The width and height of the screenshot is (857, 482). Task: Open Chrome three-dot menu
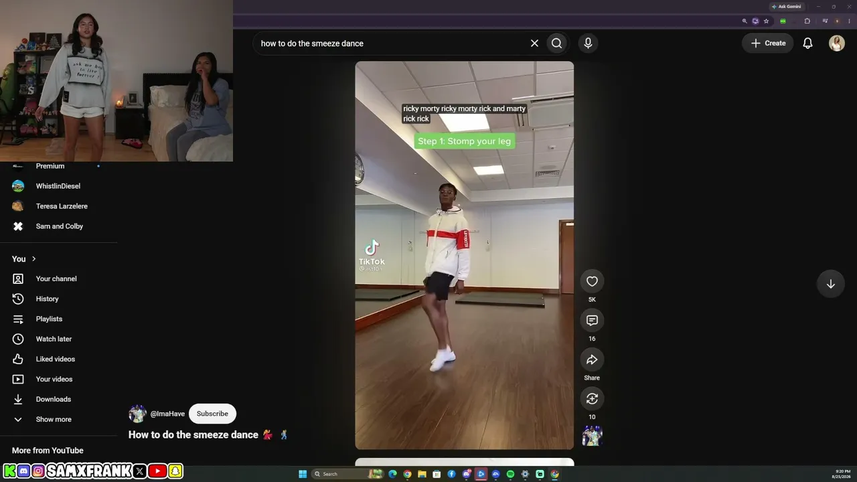click(x=848, y=21)
